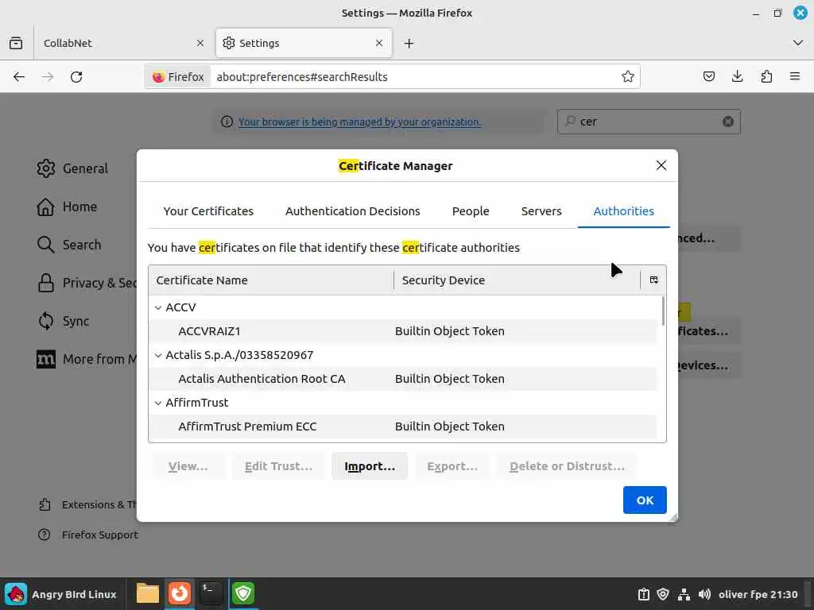Open Home settings in sidebar
The image size is (814, 610).
(x=67, y=207)
